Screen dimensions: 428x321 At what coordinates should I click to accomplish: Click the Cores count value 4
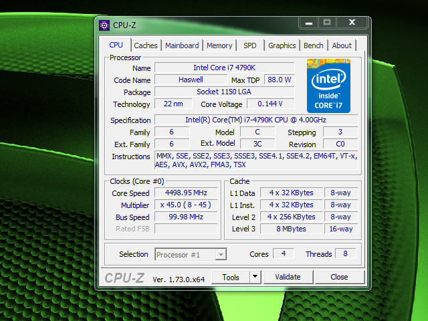tap(284, 253)
